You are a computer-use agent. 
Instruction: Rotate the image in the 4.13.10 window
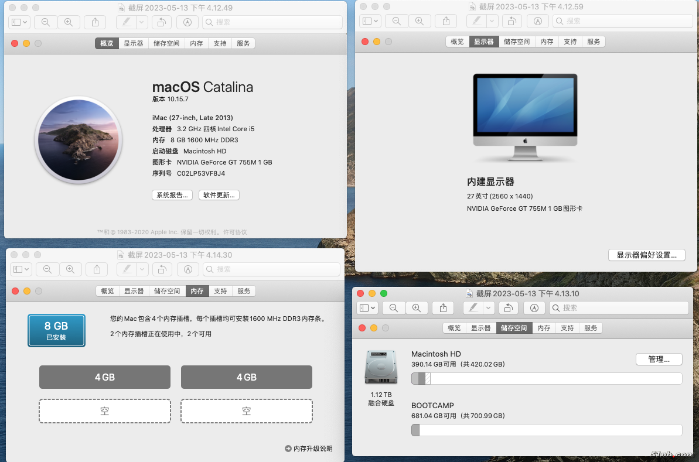pos(509,308)
